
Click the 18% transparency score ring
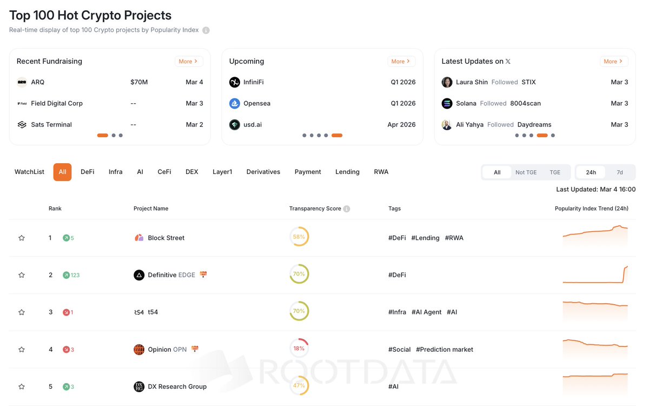tap(299, 348)
